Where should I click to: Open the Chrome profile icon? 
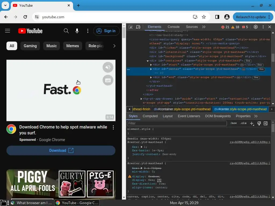(x=227, y=17)
